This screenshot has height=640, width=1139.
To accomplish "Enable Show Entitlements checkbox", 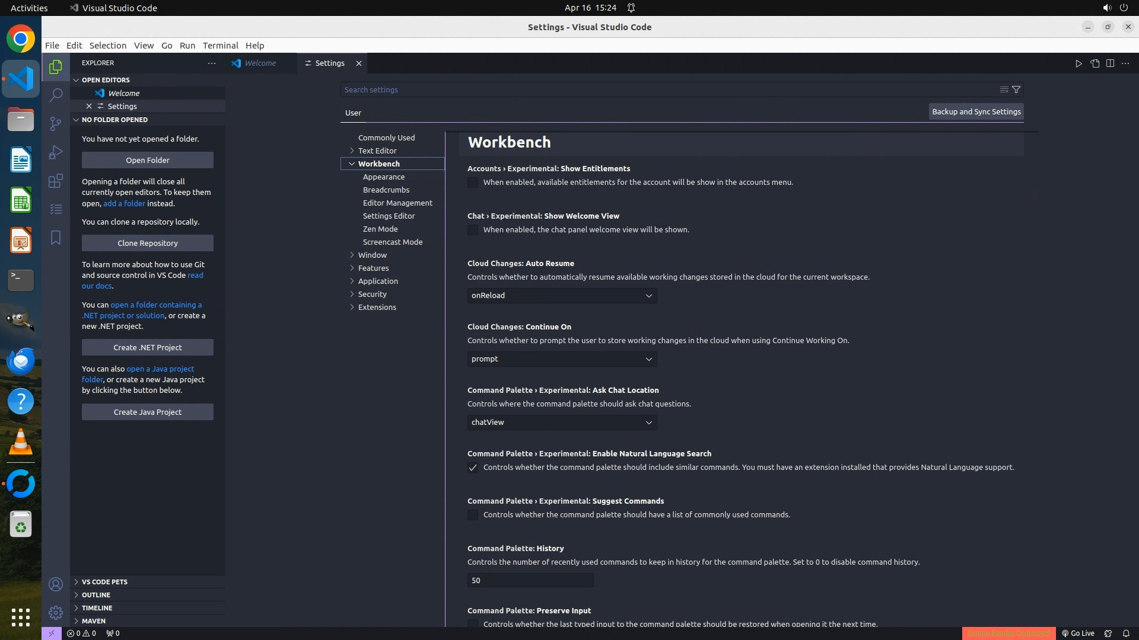I will point(473,183).
